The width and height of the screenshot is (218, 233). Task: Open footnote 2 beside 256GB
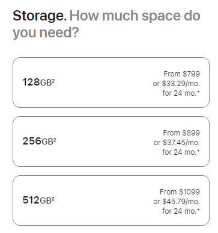(55, 139)
